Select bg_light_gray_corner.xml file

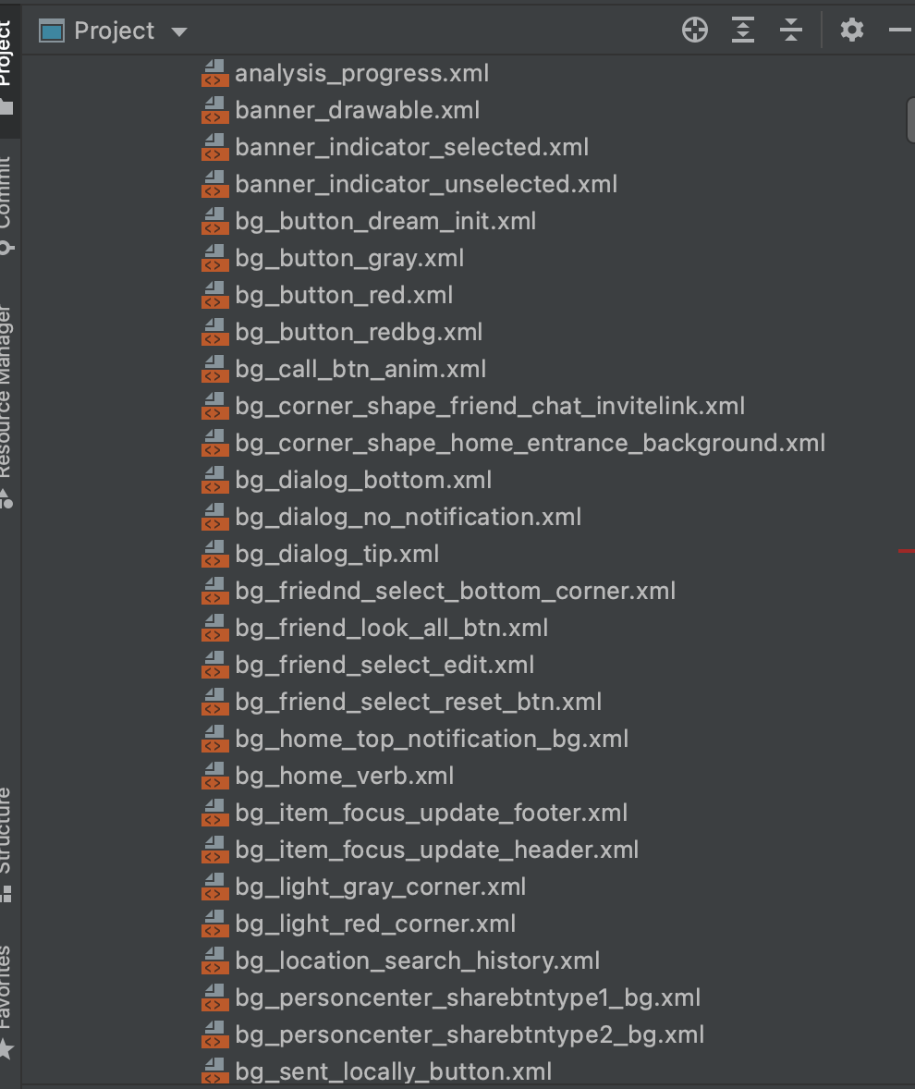(381, 887)
